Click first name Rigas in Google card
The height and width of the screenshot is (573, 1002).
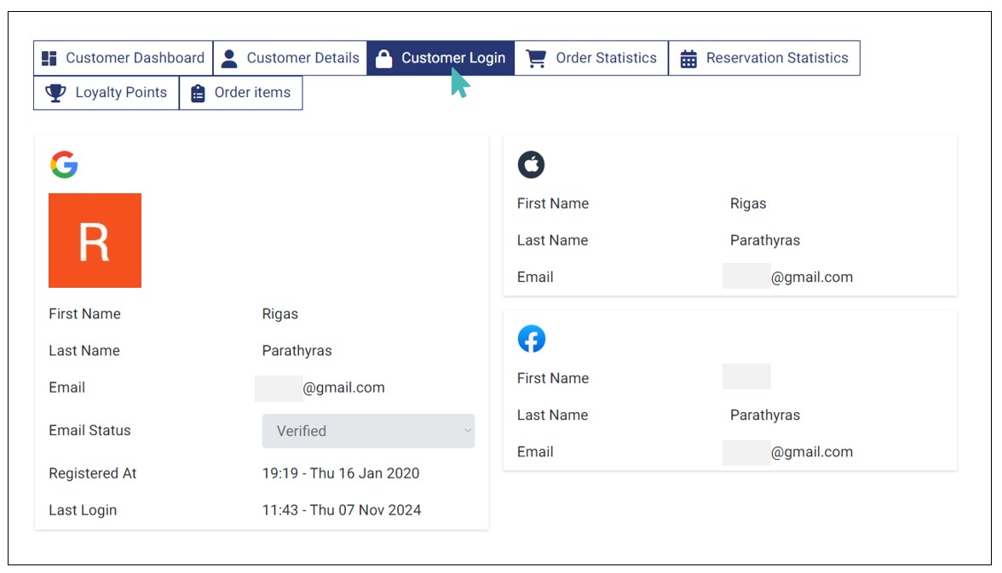(x=279, y=313)
